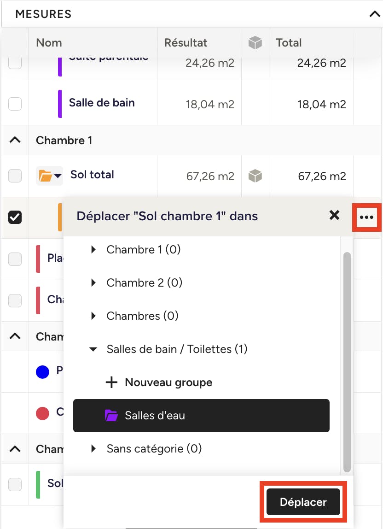Click the purple folder icon for Salles d'eau
This screenshot has height=529, width=383.
point(111,416)
